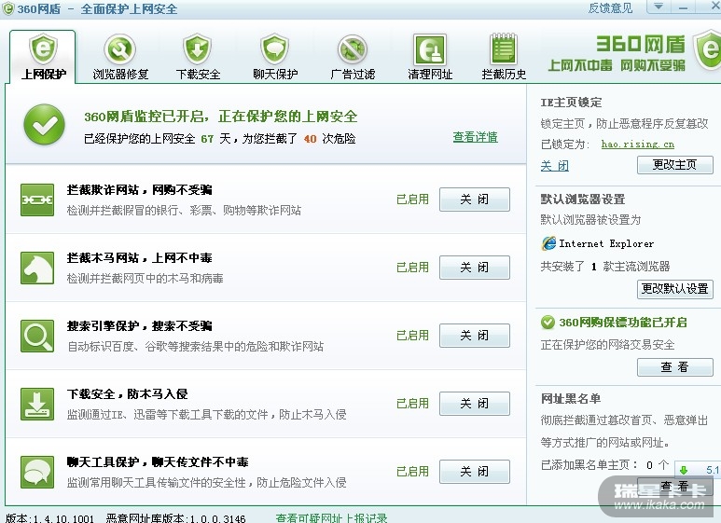Switch to 浏览器修复 tab
The height and width of the screenshot is (523, 721).
click(120, 57)
